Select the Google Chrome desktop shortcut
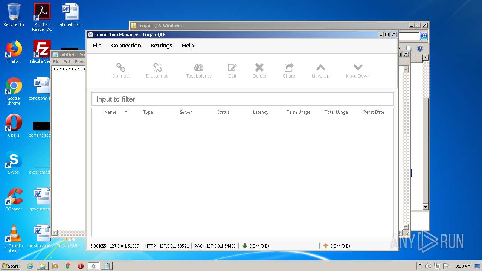The height and width of the screenshot is (271, 482). point(14,91)
